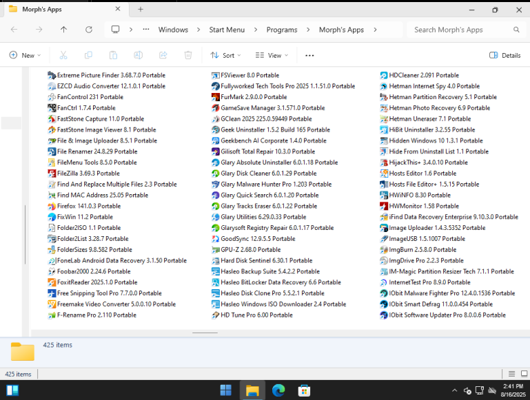Screen dimensions: 530x400
Task: Navigate to Programs breadcrumb
Action: coord(282,30)
